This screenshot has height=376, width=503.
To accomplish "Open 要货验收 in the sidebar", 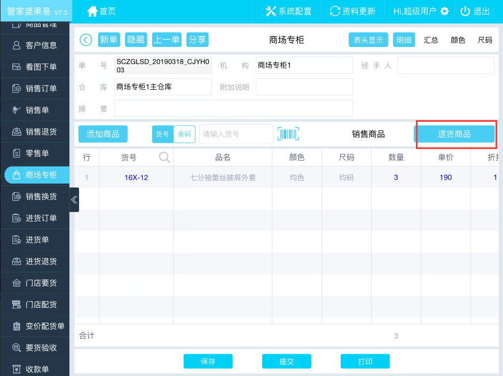I will click(35, 348).
